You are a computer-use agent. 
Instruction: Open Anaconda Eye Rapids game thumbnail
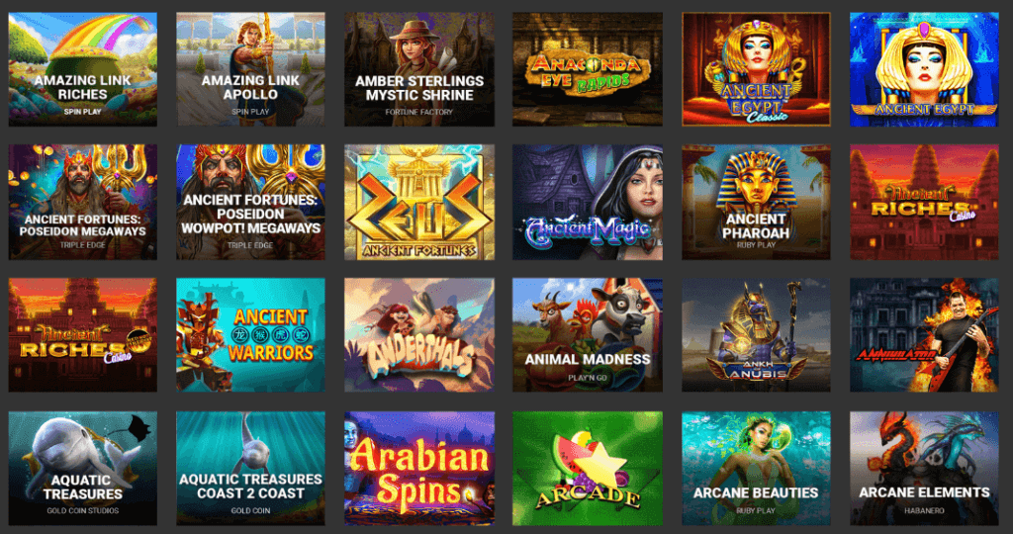(x=588, y=69)
